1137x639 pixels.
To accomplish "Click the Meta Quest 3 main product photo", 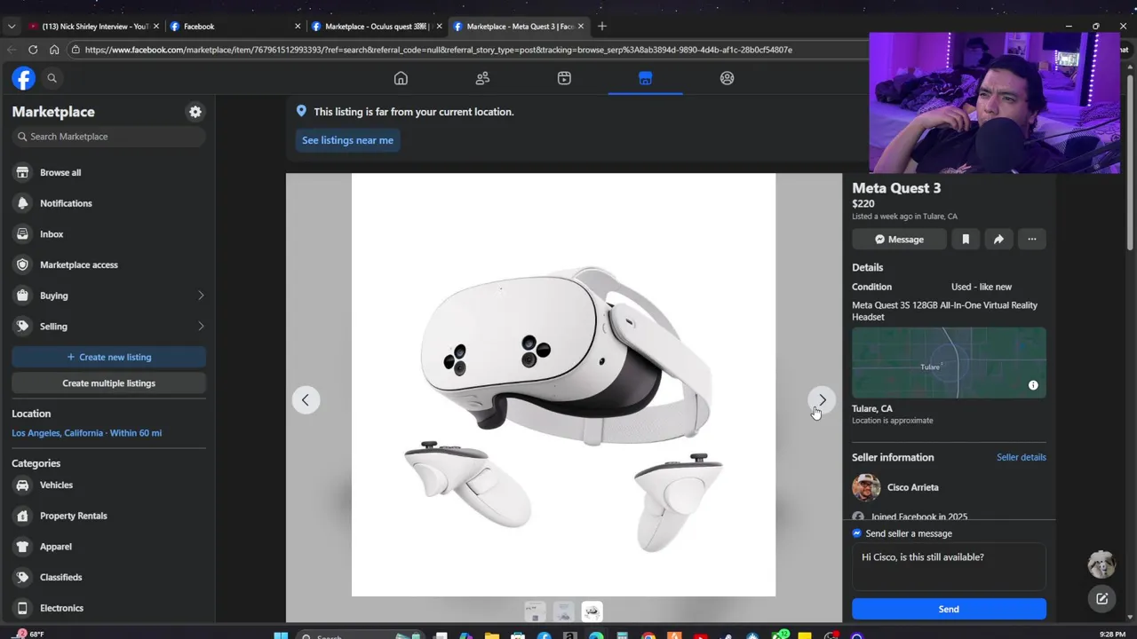I will pyautogui.click(x=563, y=385).
